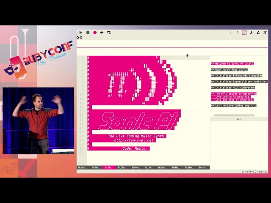Click the Cues panel header
This screenshot has height=203, width=271.
(239, 119)
